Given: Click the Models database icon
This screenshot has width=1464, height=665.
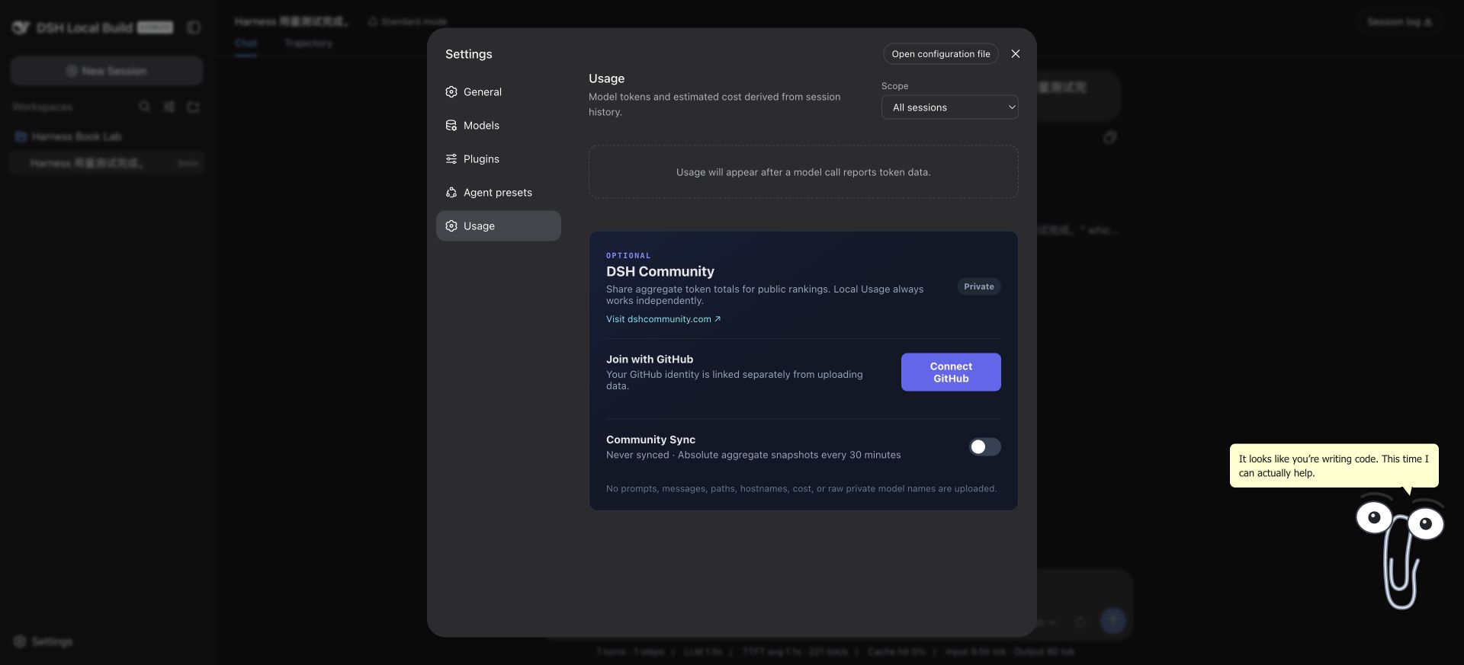Looking at the screenshot, I should [451, 126].
